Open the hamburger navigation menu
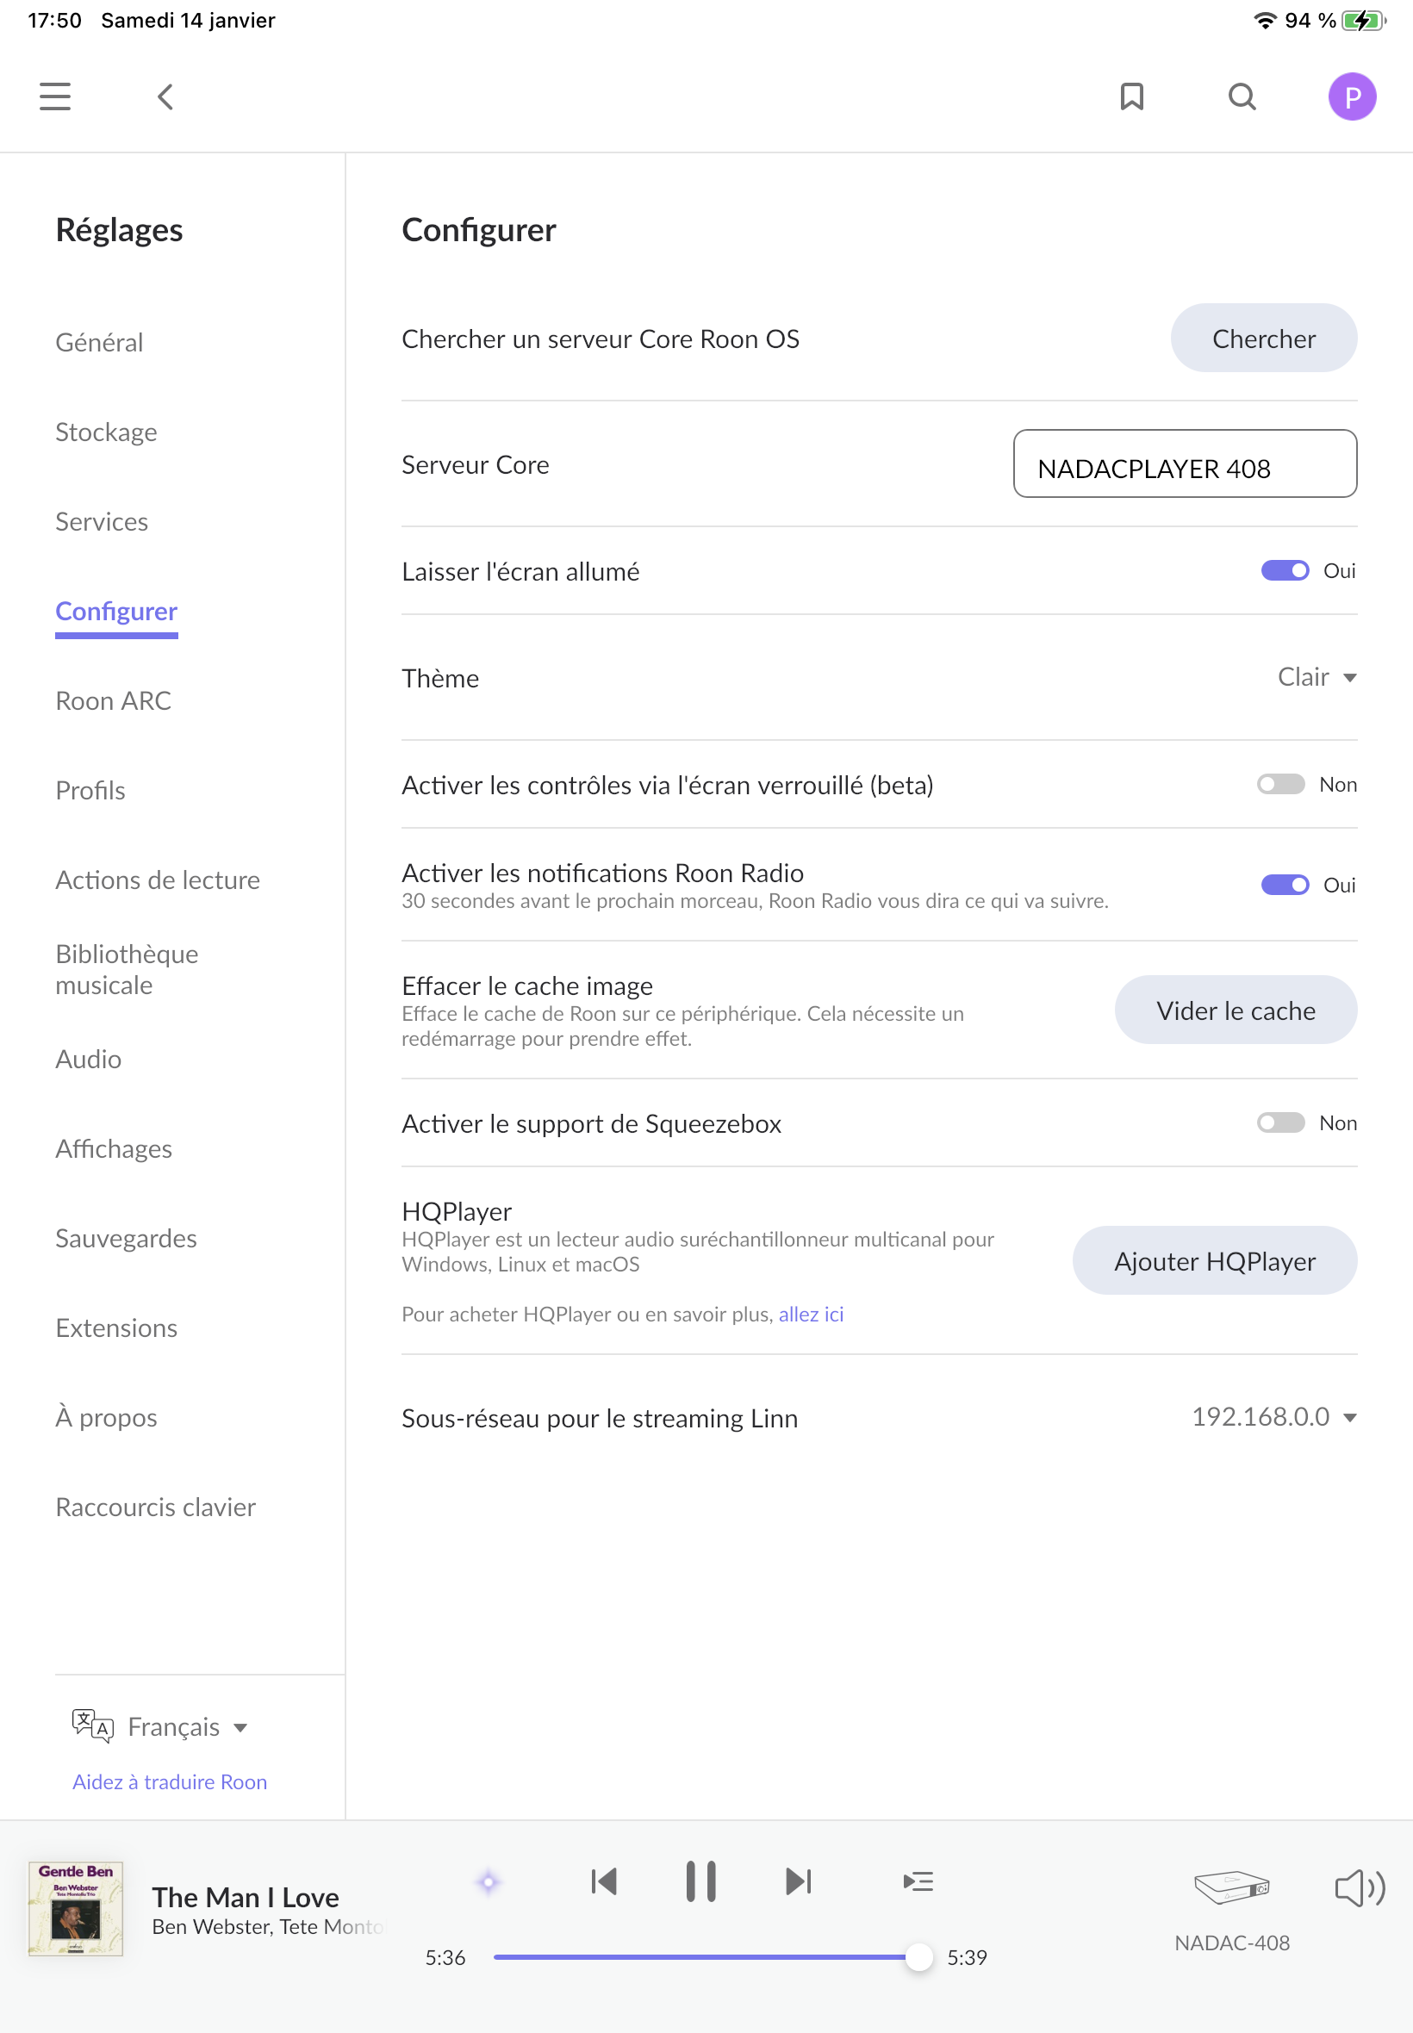Screen dimensions: 1413x2033 [x=55, y=96]
